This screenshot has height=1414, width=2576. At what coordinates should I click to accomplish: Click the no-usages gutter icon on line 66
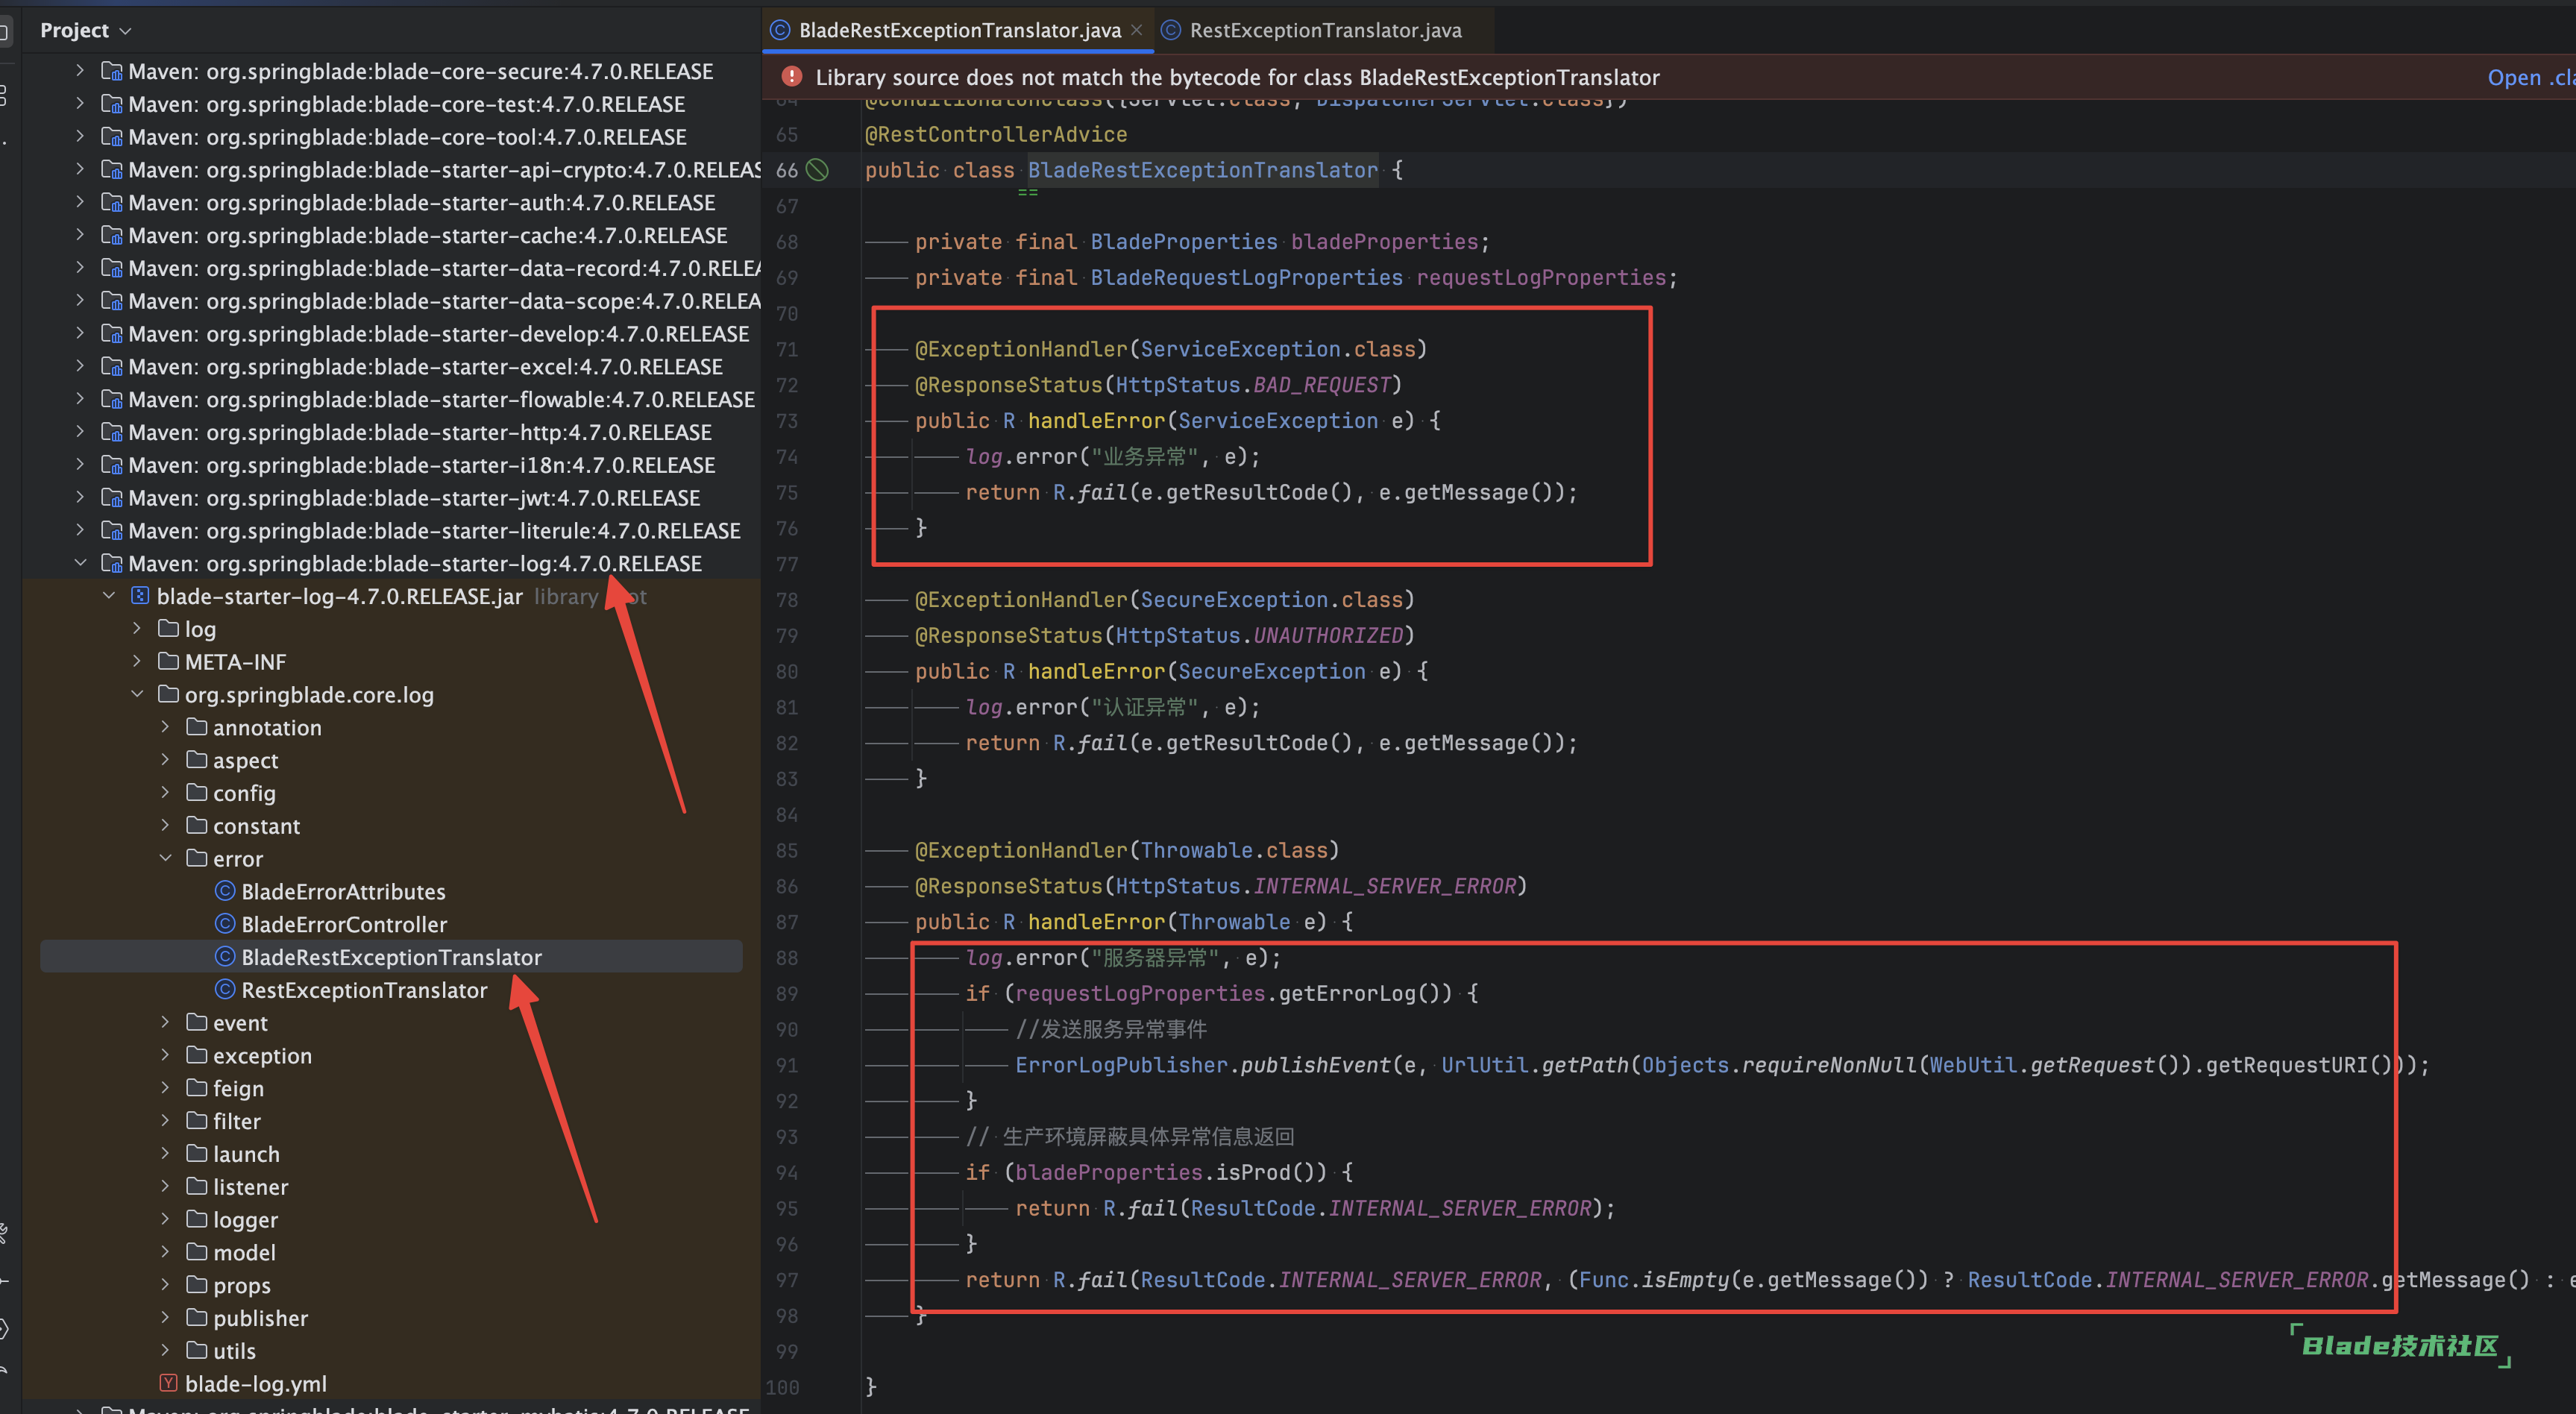818,170
